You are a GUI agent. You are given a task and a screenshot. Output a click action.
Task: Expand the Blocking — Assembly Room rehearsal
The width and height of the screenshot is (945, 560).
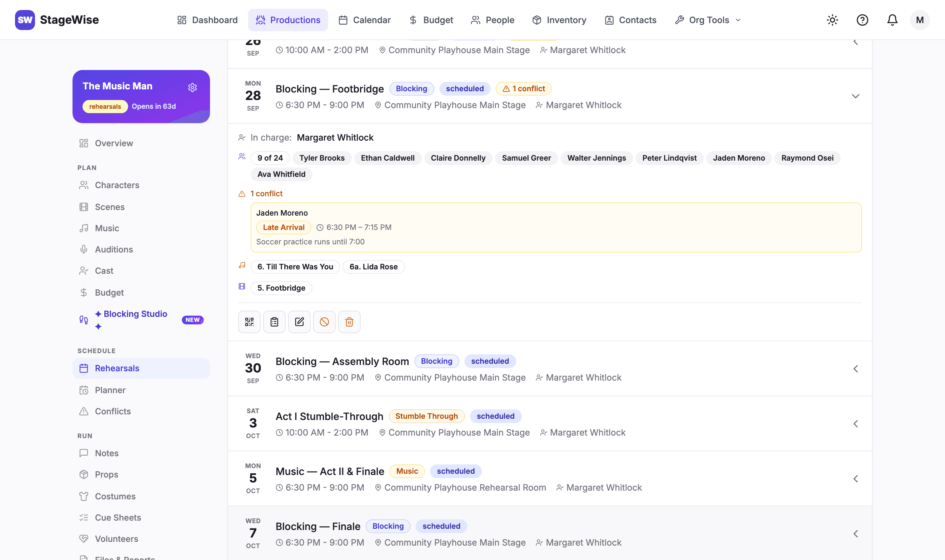point(855,369)
